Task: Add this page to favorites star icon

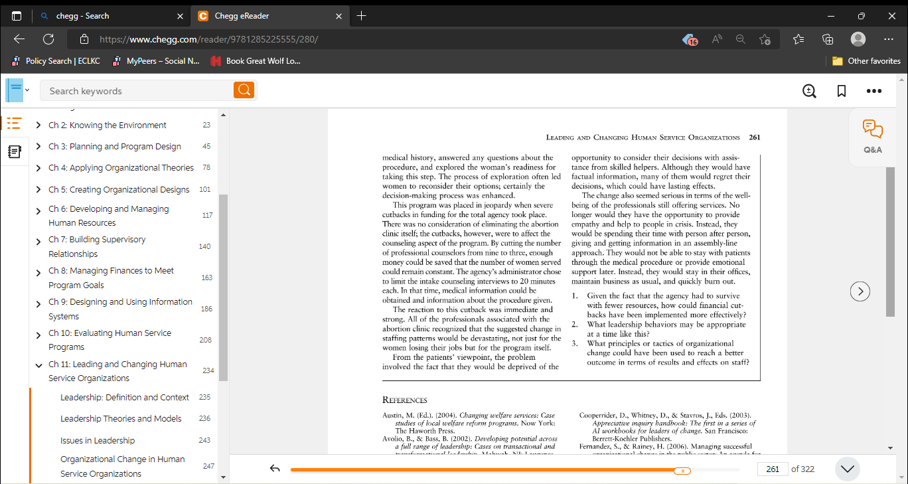Action: pos(765,39)
